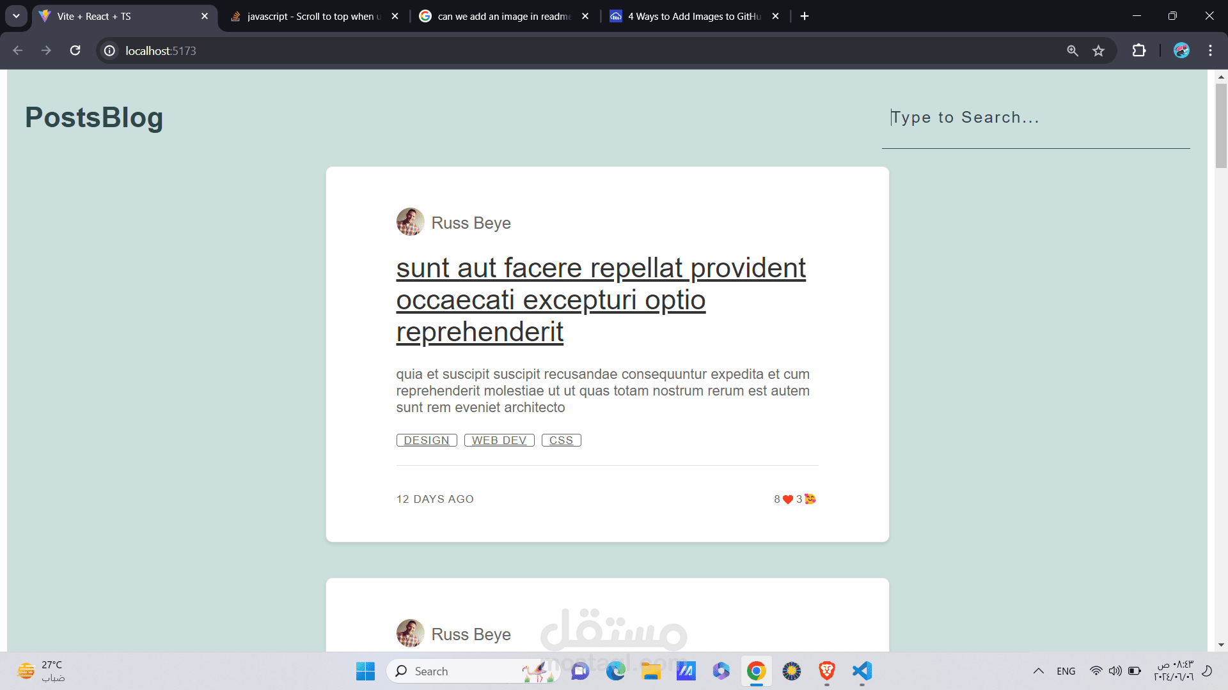1228x690 pixels.
Task: Click the Google Chrome taskbar icon
Action: pos(757,671)
